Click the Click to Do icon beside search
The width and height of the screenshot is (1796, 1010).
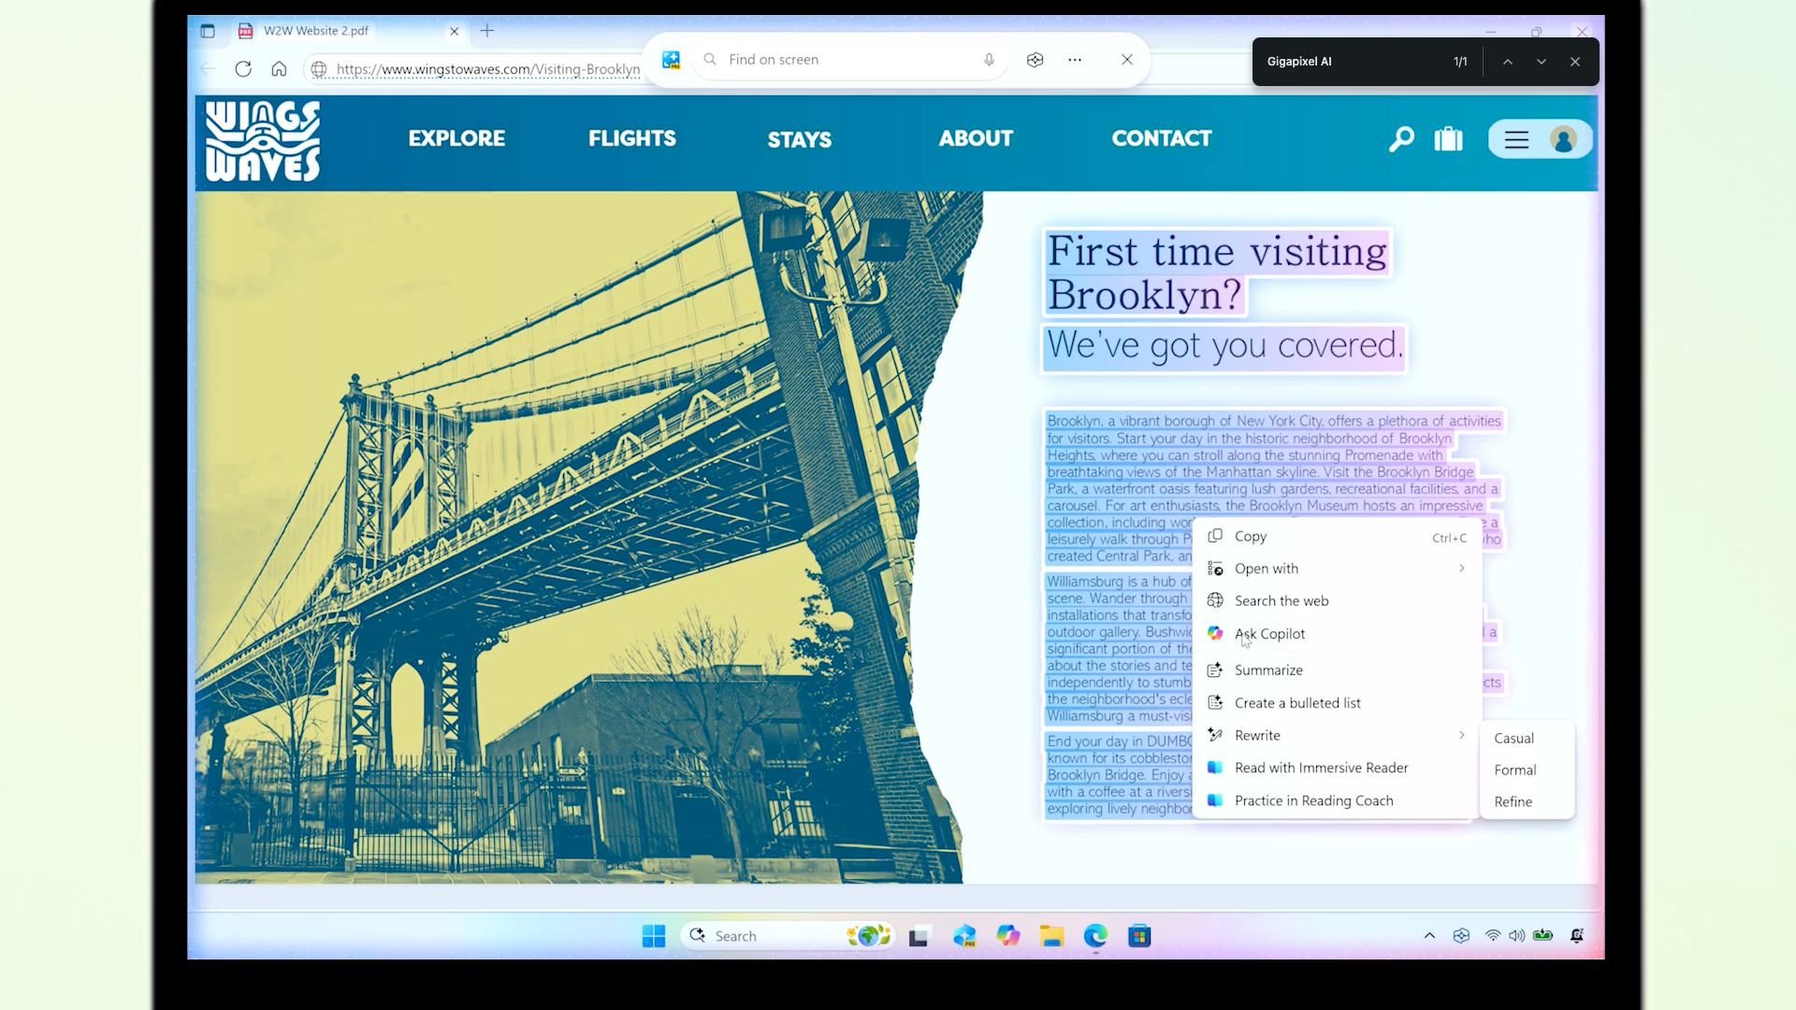pyautogui.click(x=671, y=60)
